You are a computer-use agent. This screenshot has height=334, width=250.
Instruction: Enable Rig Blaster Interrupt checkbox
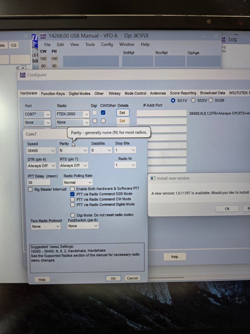[x=31, y=189]
